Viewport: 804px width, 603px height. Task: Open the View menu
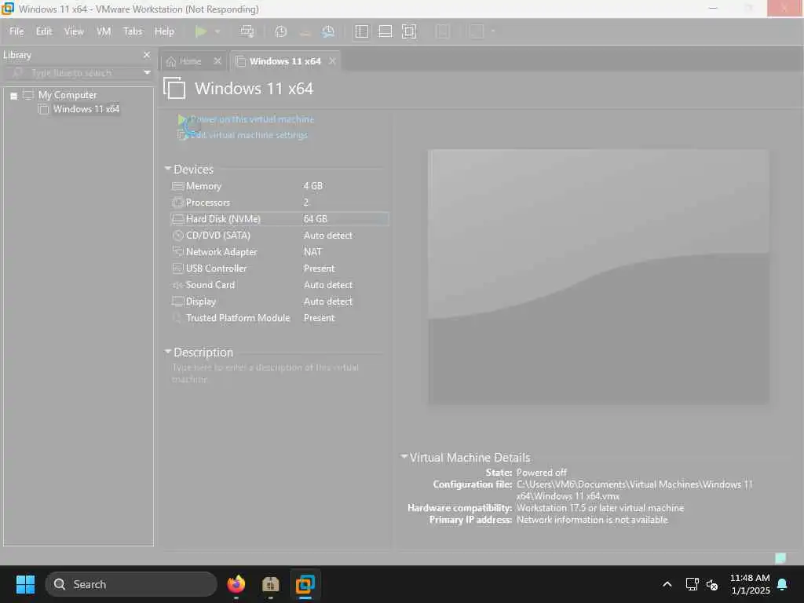tap(74, 31)
